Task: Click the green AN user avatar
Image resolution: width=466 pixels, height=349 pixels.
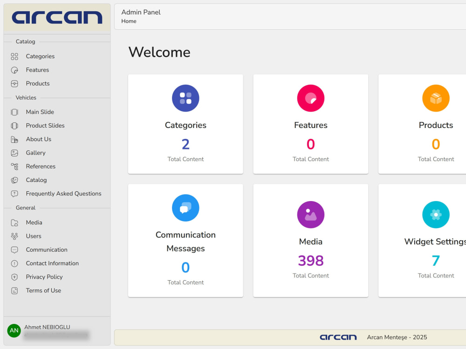Action: (x=14, y=330)
